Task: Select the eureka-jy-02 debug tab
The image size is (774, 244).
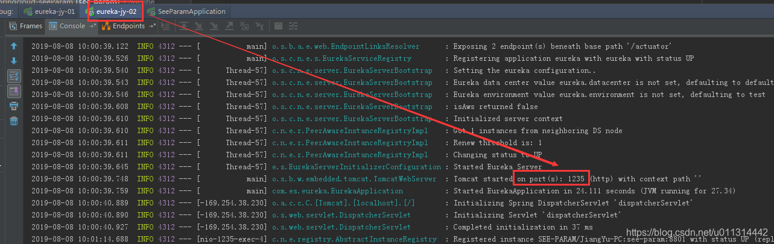Action: point(112,11)
